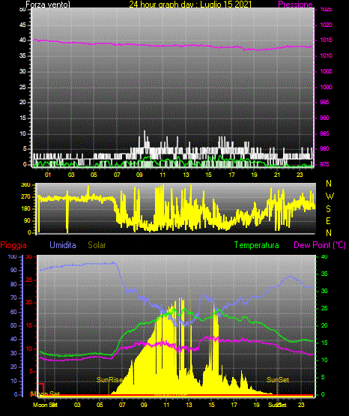This screenshot has width=349, height=416.
Task: Click "25" on the red rain axis
Action: [x=29, y=280]
